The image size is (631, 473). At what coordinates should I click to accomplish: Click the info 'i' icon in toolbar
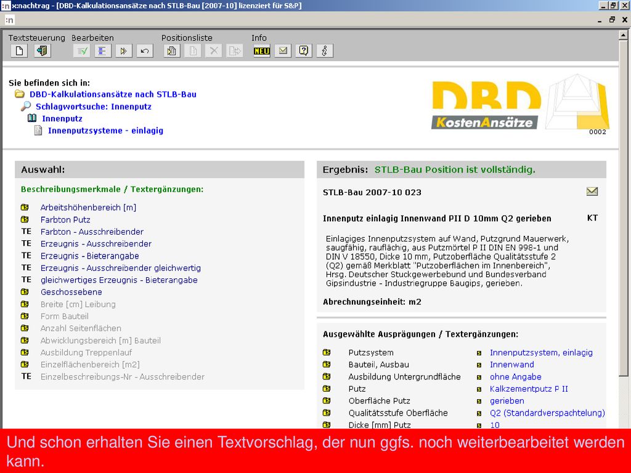point(325,51)
